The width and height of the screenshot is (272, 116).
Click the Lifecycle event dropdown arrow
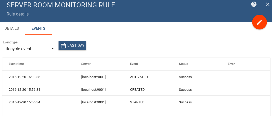[x=52, y=49]
